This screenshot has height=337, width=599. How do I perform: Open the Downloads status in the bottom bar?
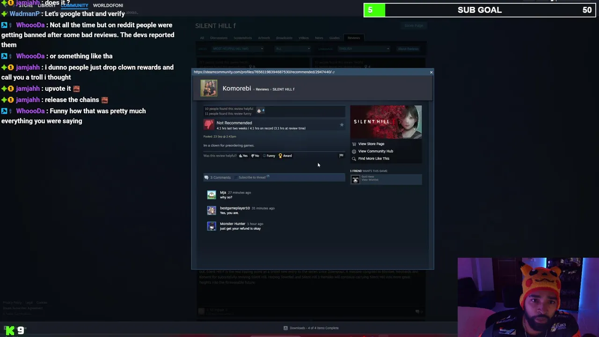pyautogui.click(x=314, y=328)
